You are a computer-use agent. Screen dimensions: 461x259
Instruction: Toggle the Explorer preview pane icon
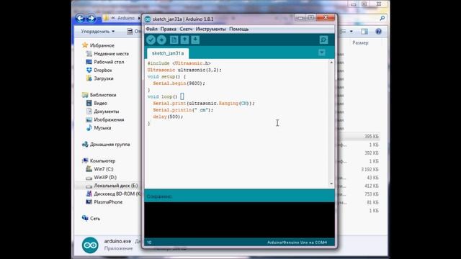[364, 32]
